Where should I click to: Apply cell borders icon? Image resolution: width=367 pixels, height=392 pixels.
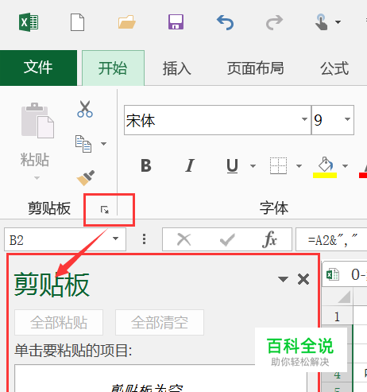[278, 166]
